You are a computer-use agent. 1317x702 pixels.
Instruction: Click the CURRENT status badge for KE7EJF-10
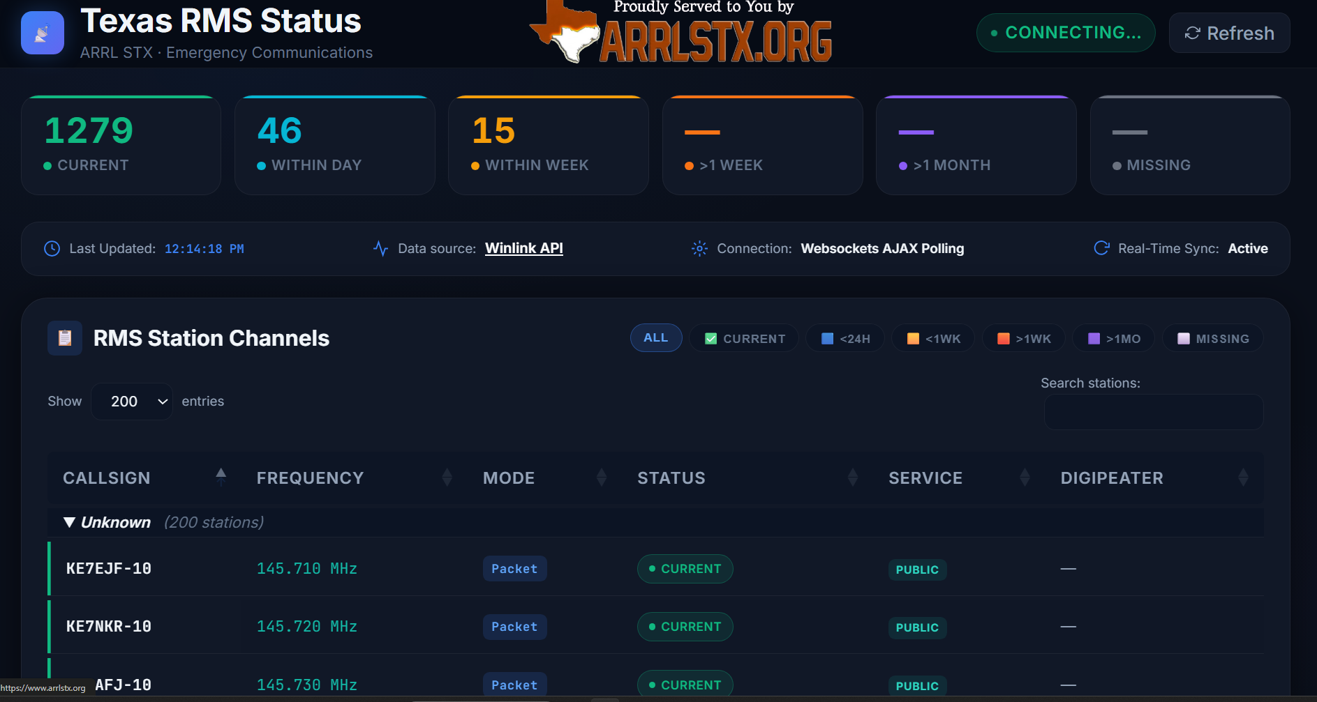click(685, 569)
